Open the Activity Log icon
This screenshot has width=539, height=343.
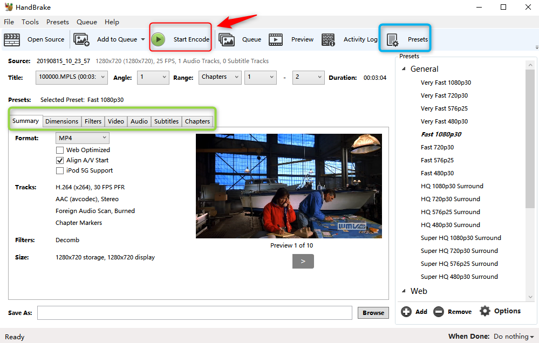[328, 39]
